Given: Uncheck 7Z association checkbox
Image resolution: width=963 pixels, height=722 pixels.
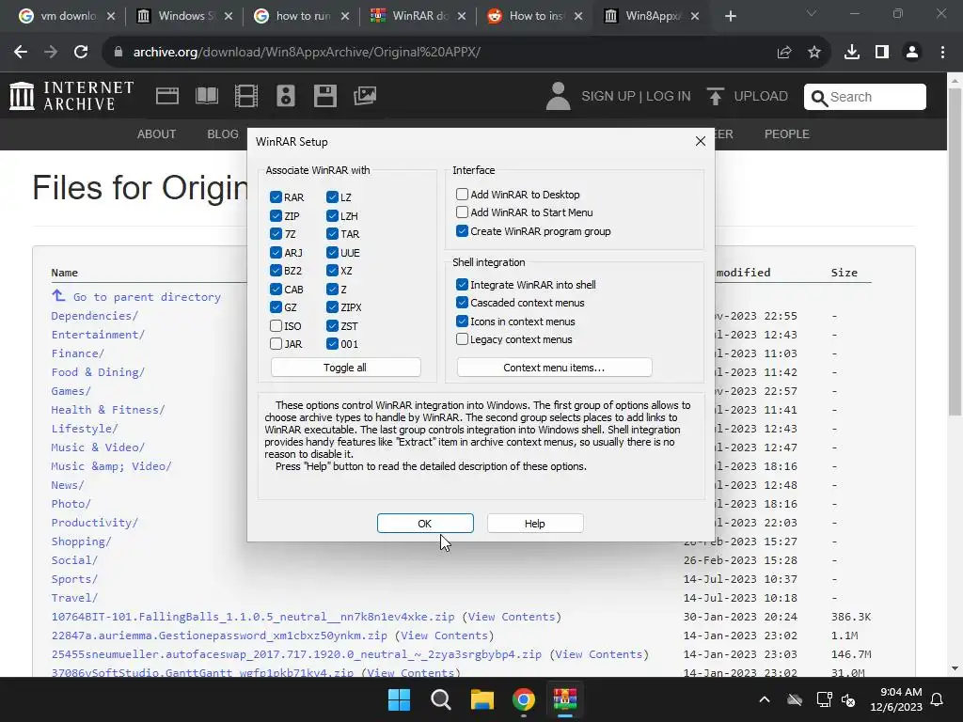Looking at the screenshot, I should click(x=276, y=233).
